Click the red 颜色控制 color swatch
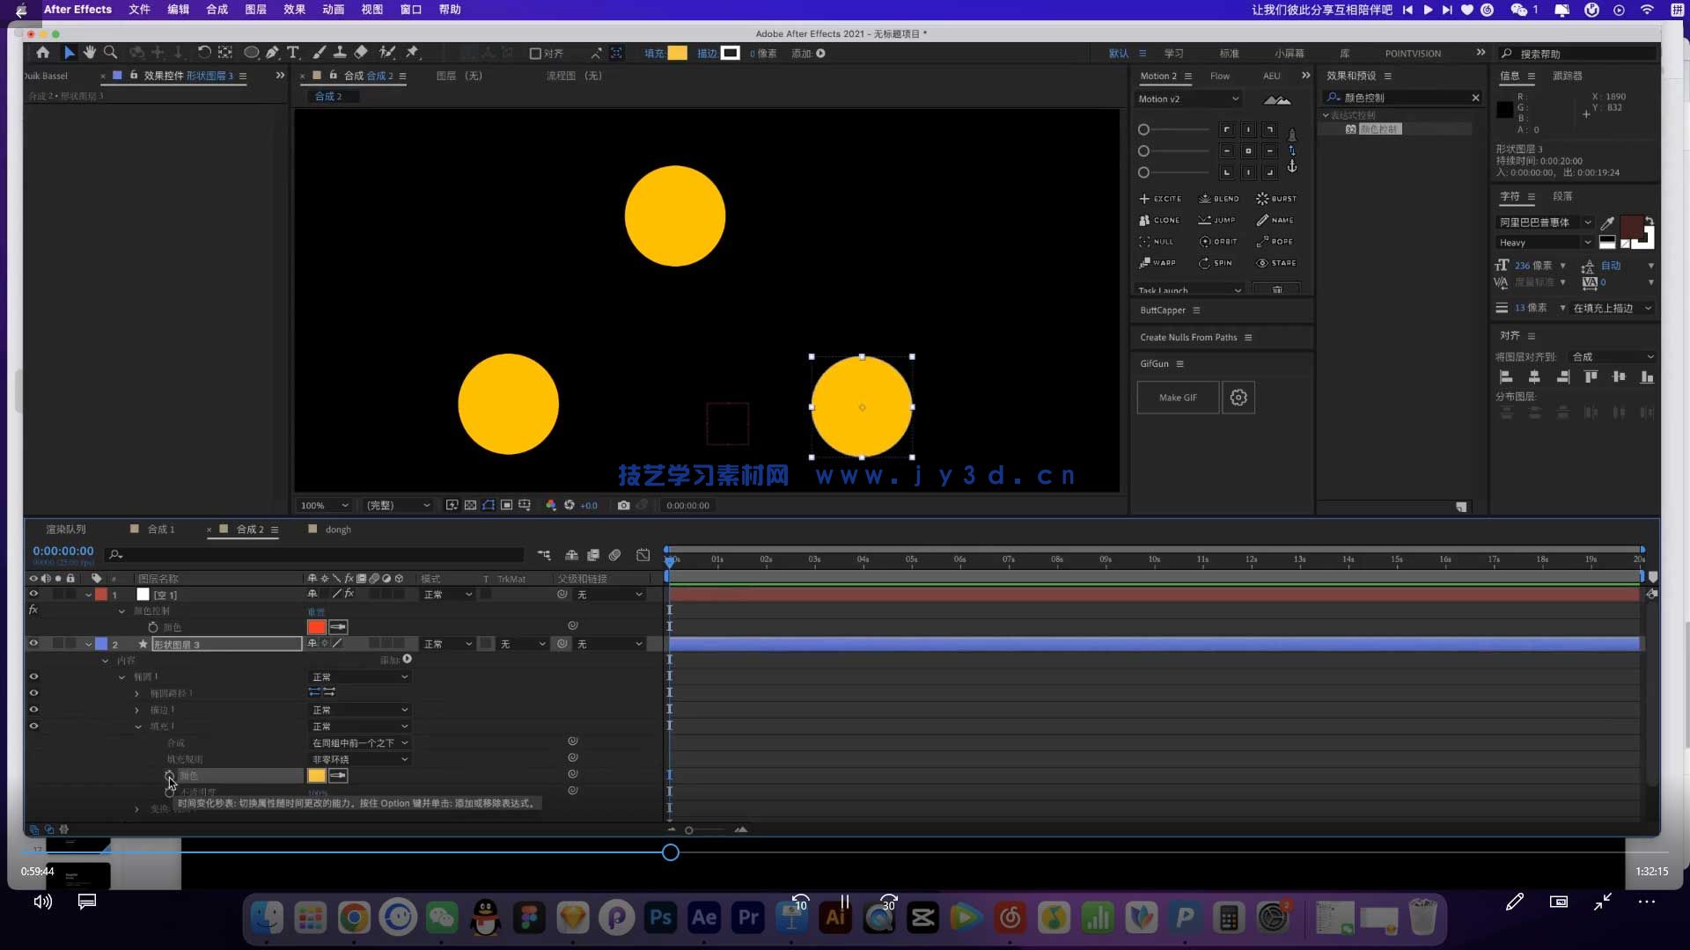 point(316,627)
